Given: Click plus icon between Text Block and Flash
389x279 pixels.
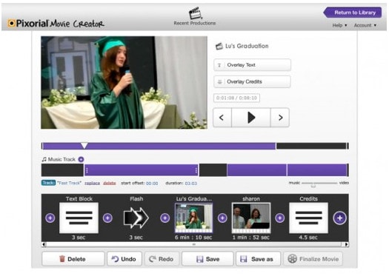Looking at the screenshot, I should click(107, 218).
